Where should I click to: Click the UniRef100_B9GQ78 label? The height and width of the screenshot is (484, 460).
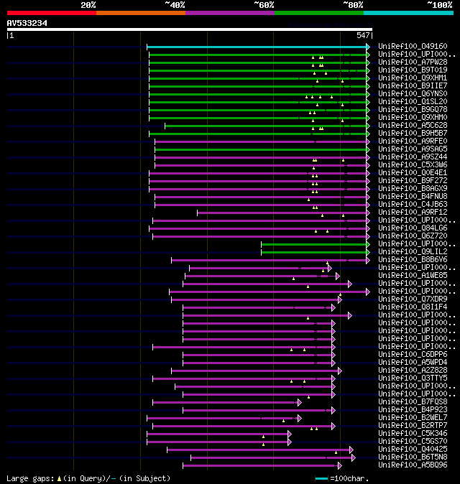[413, 110]
